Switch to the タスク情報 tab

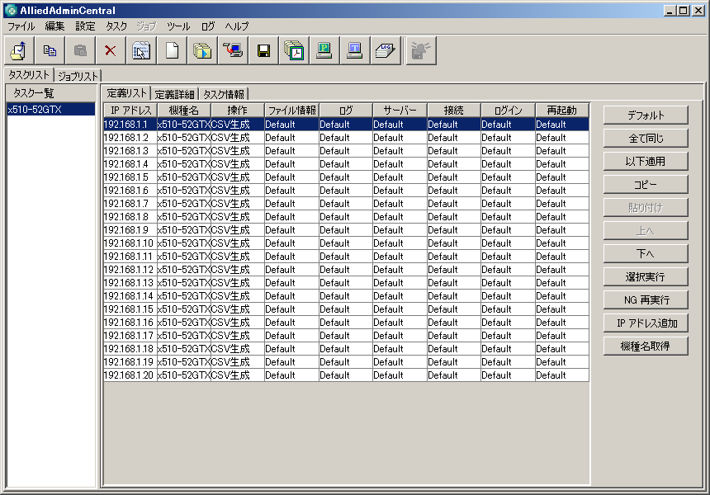coord(224,94)
